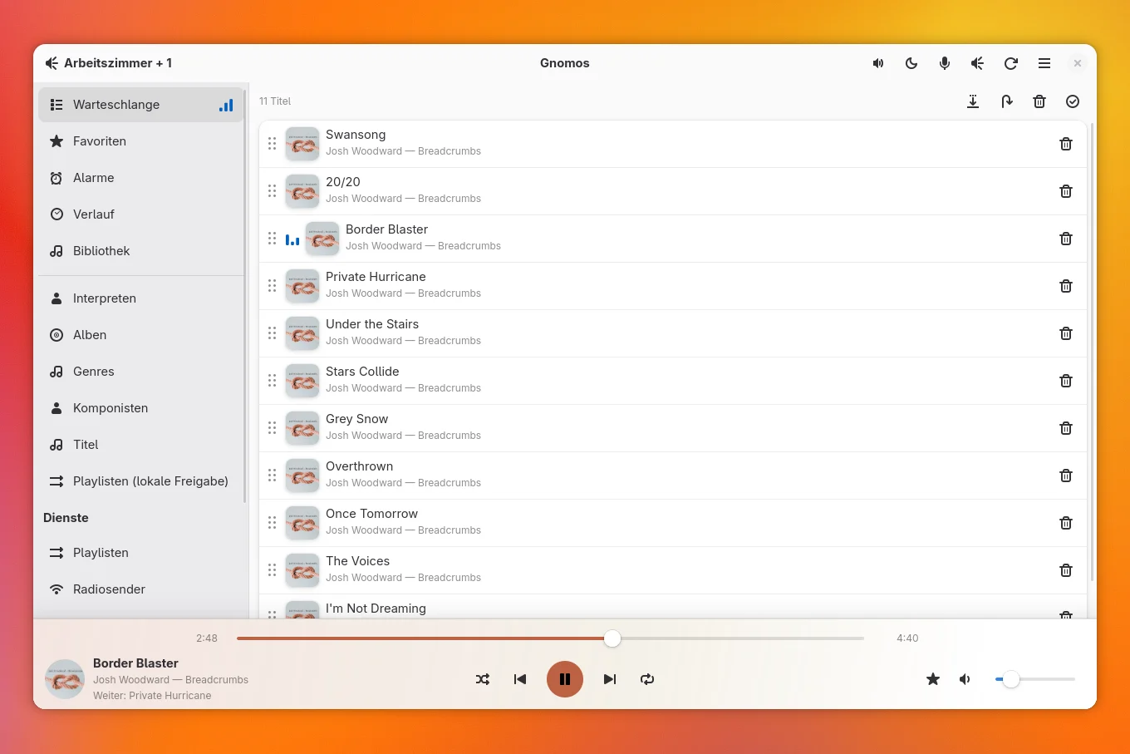
Task: Click the microphone icon in header
Action: [945, 63]
